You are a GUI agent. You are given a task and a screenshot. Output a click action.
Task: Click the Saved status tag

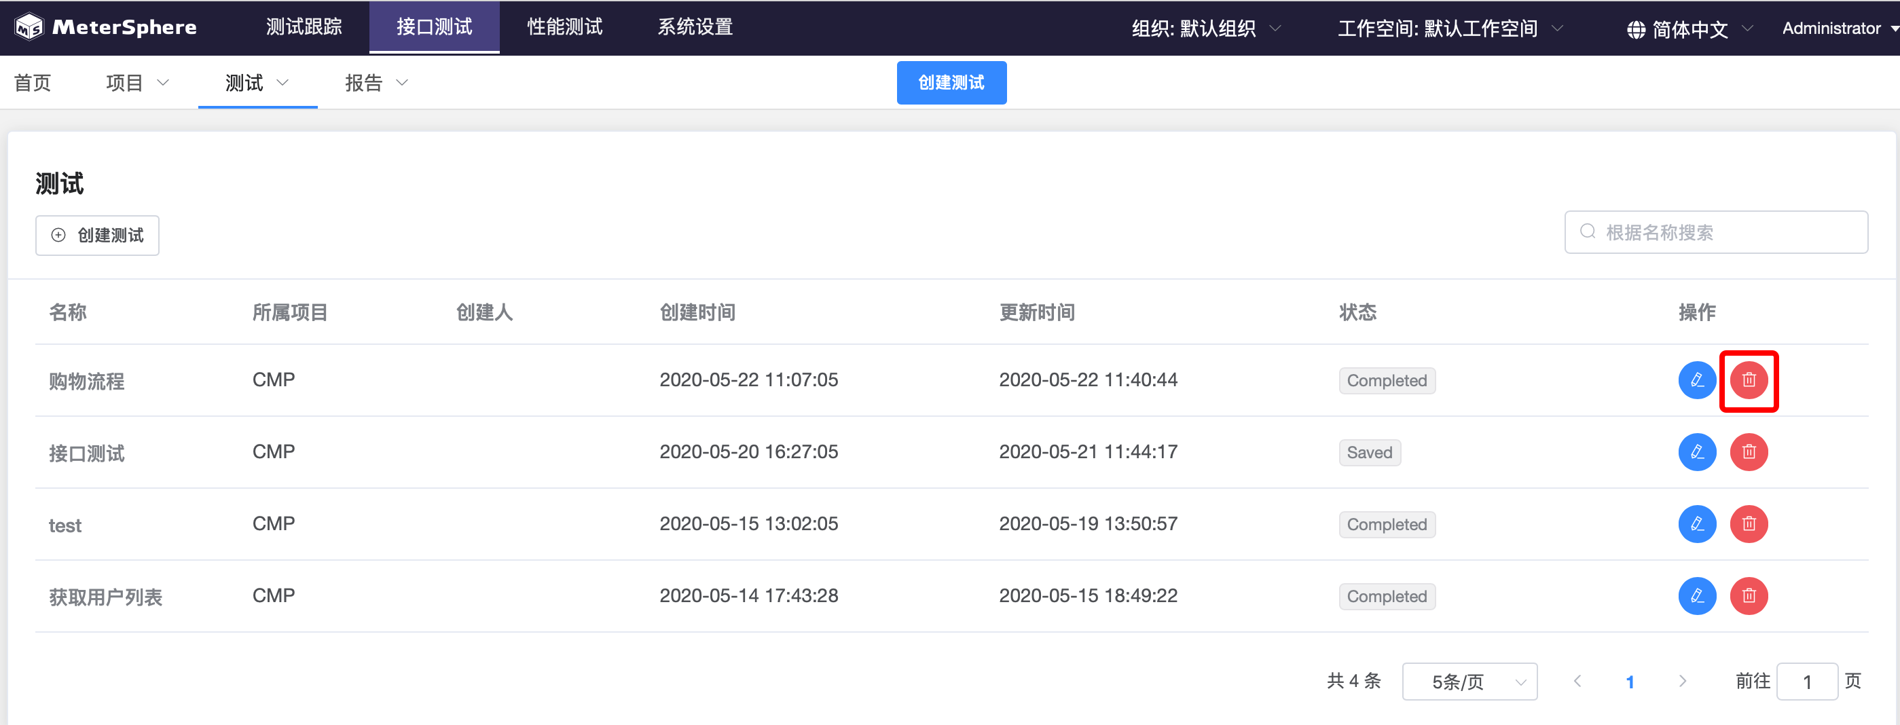[x=1370, y=452]
